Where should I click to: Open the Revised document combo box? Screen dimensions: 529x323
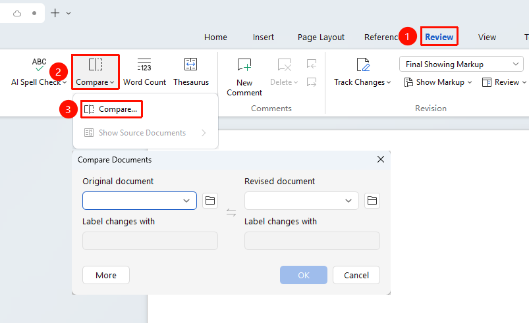point(302,201)
